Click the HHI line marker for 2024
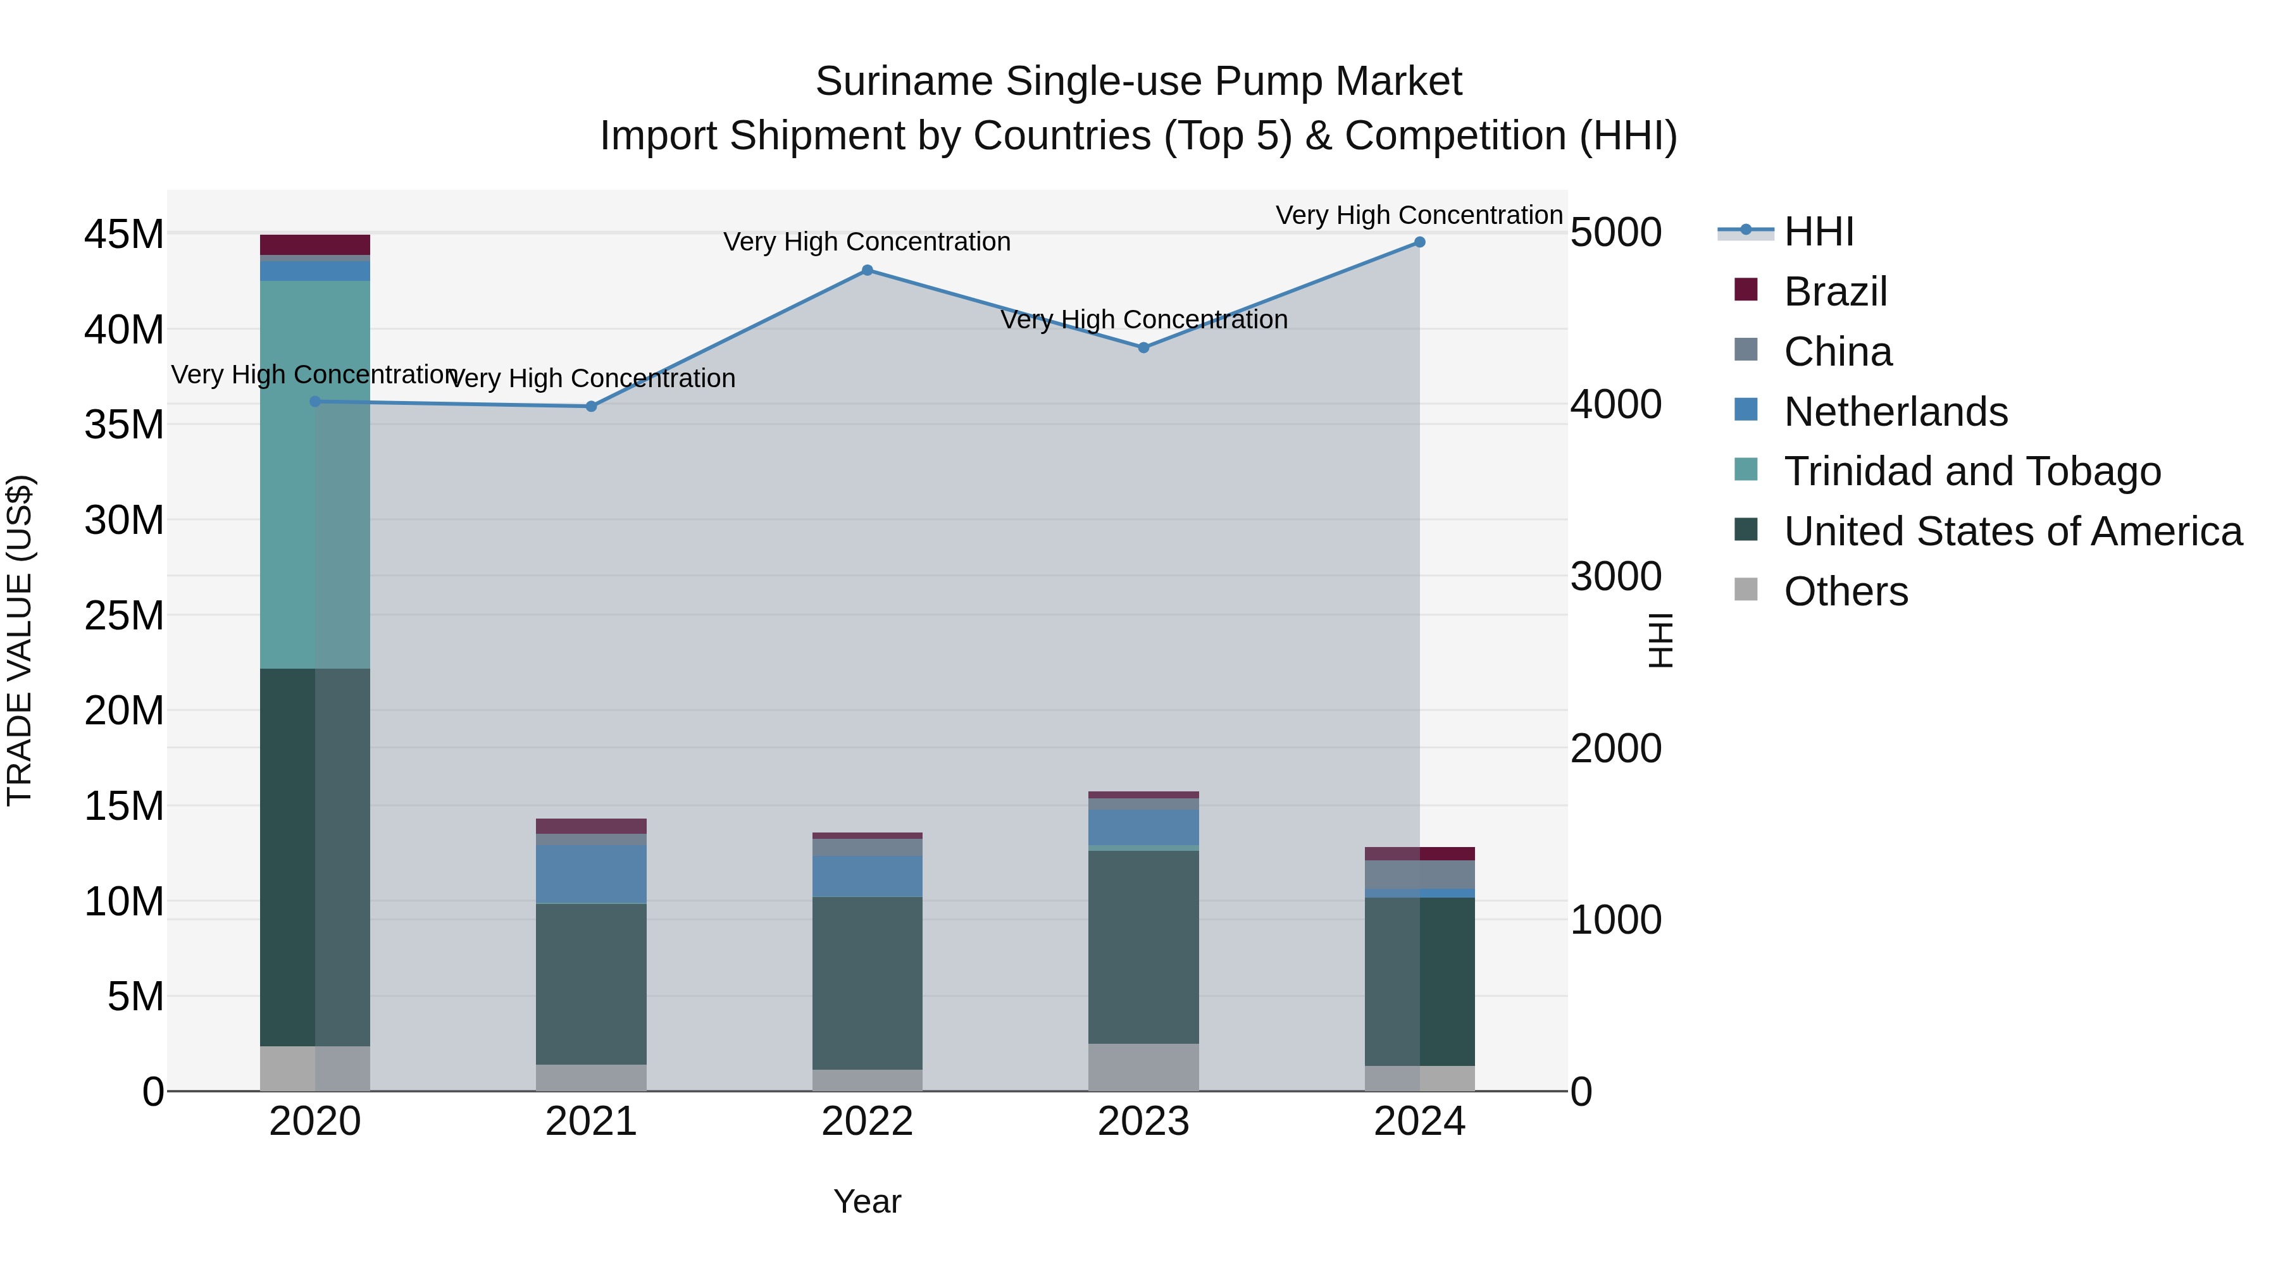This screenshot has width=2278, height=1281. pyautogui.click(x=1420, y=242)
